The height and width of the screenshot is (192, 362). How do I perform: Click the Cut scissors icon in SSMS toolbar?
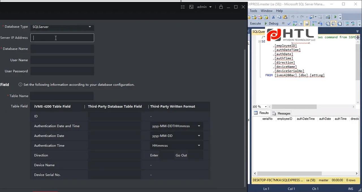(x=273, y=17)
